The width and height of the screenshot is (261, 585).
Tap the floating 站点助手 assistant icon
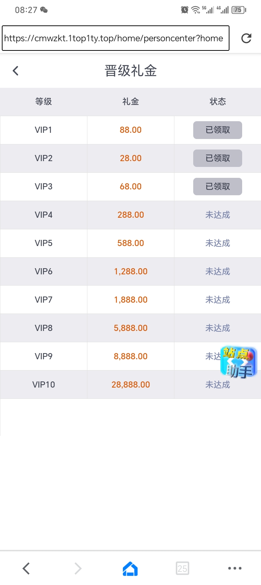pos(239,362)
